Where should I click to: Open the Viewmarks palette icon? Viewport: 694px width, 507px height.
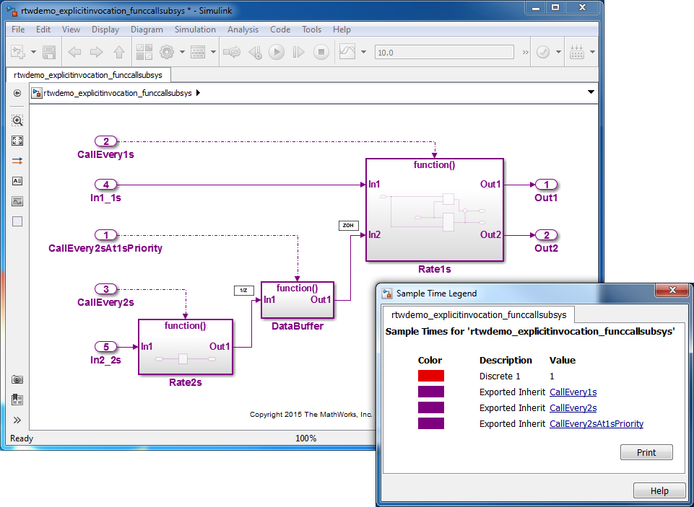(x=17, y=400)
